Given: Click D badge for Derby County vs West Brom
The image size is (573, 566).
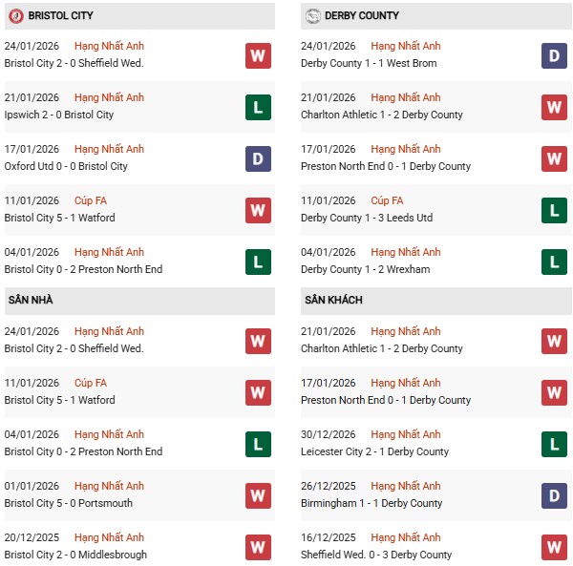Looking at the screenshot, I should pyautogui.click(x=554, y=55).
